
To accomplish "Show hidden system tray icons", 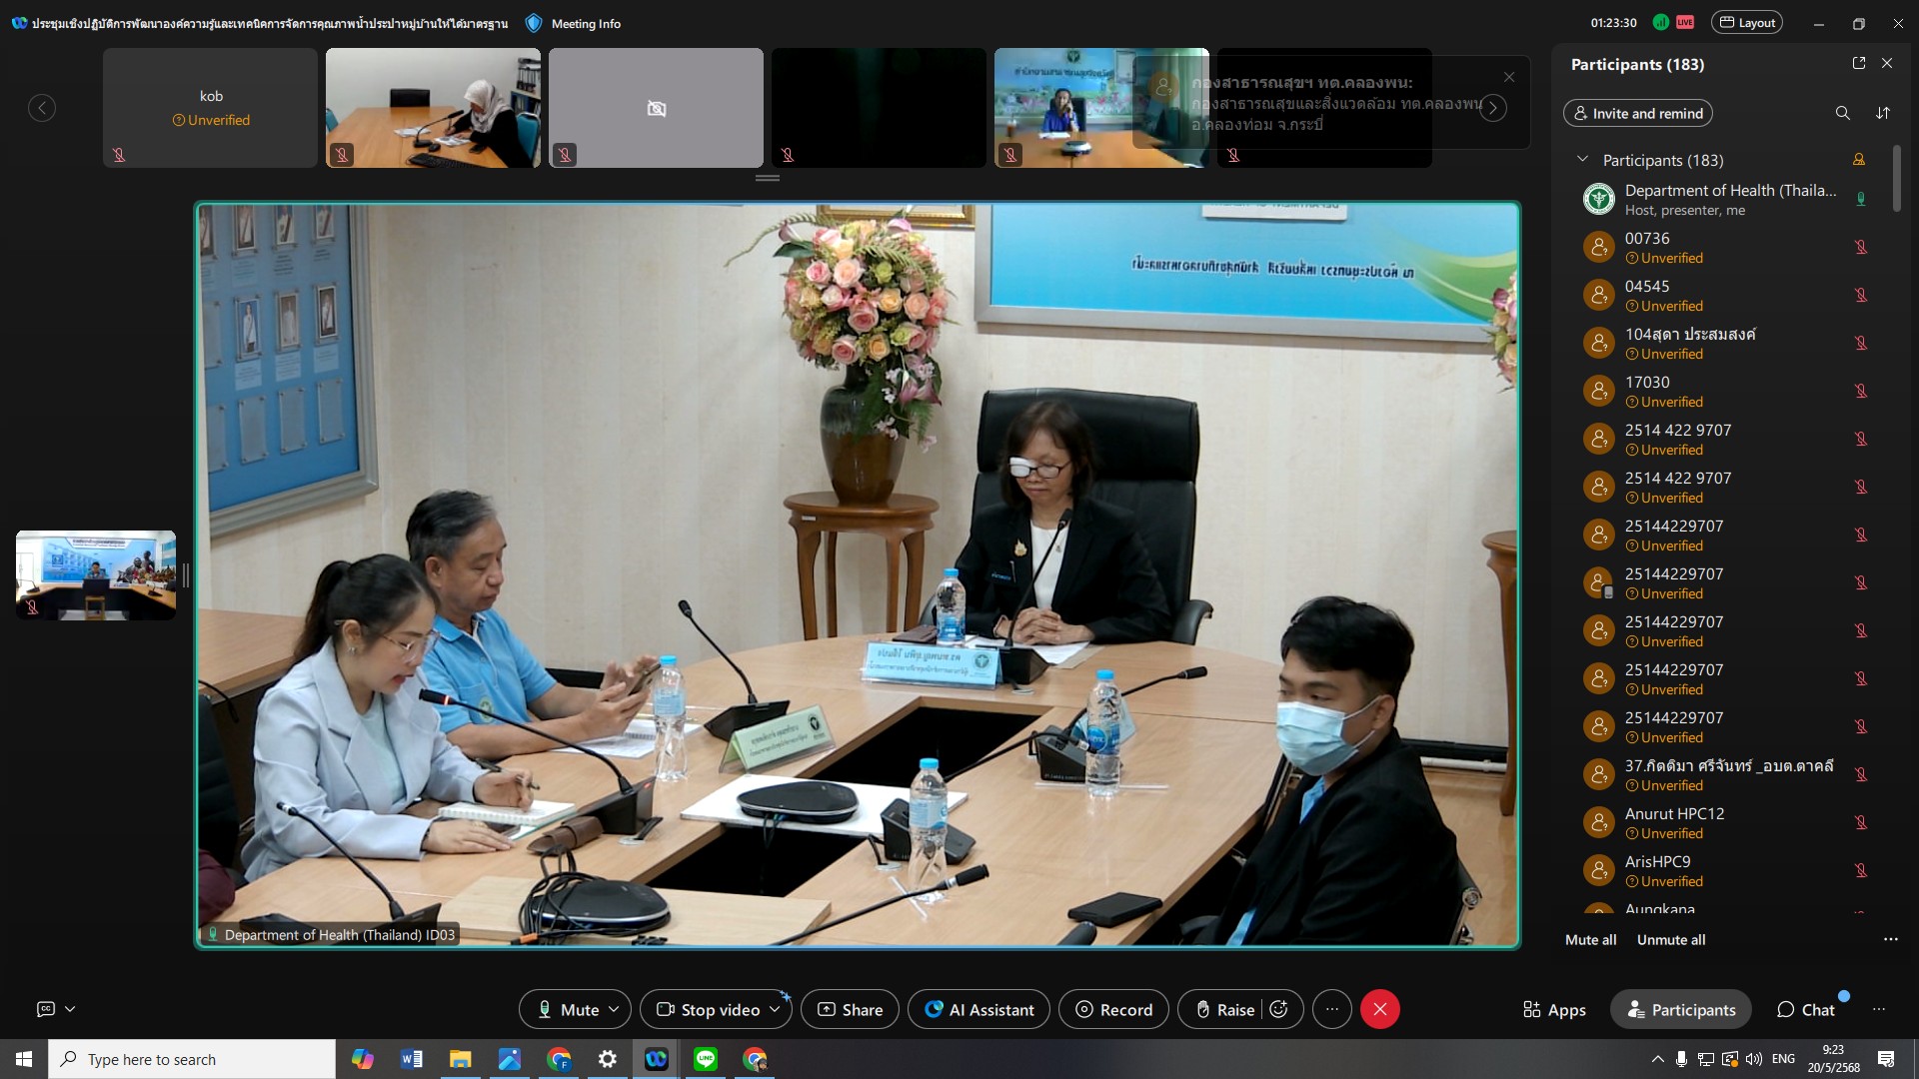I will click(x=1657, y=1059).
